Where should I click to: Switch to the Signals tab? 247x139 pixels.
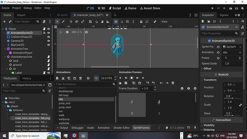(224, 15)
